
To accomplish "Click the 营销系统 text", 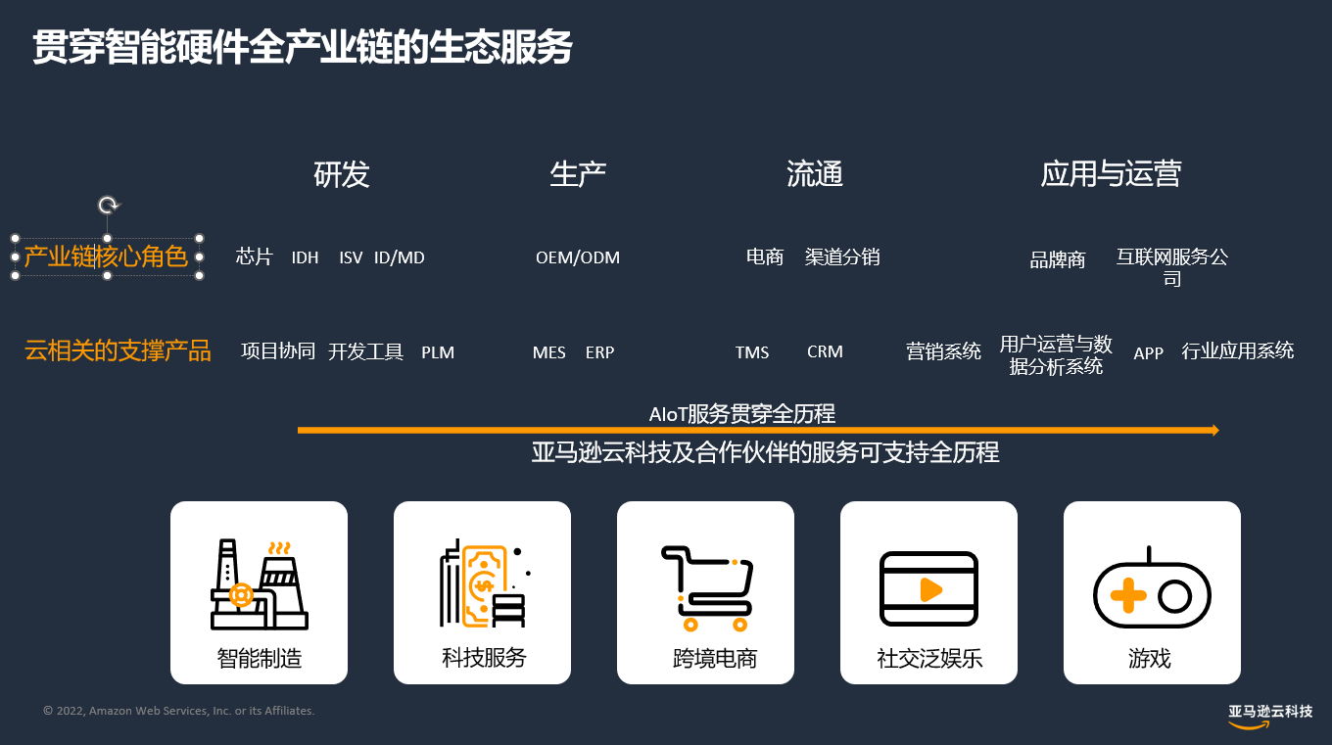I will 943,351.
